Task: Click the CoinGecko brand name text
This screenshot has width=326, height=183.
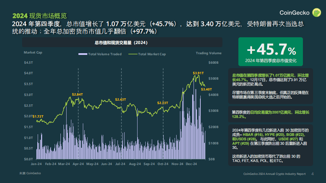Action: tap(294, 13)
